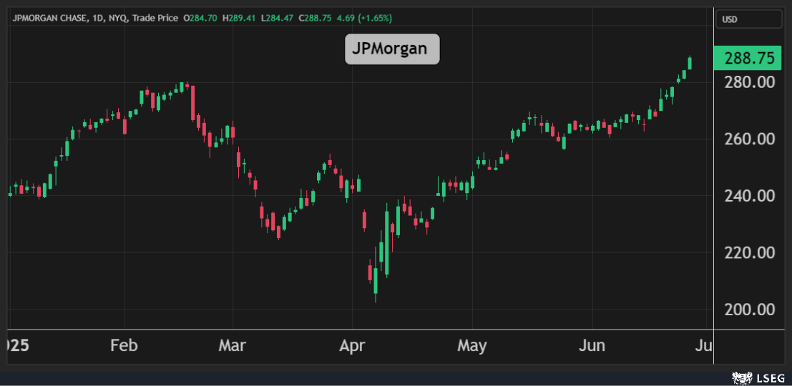Click the current price tag 288.75
Viewport: 792px width, 386px height.
coord(749,59)
